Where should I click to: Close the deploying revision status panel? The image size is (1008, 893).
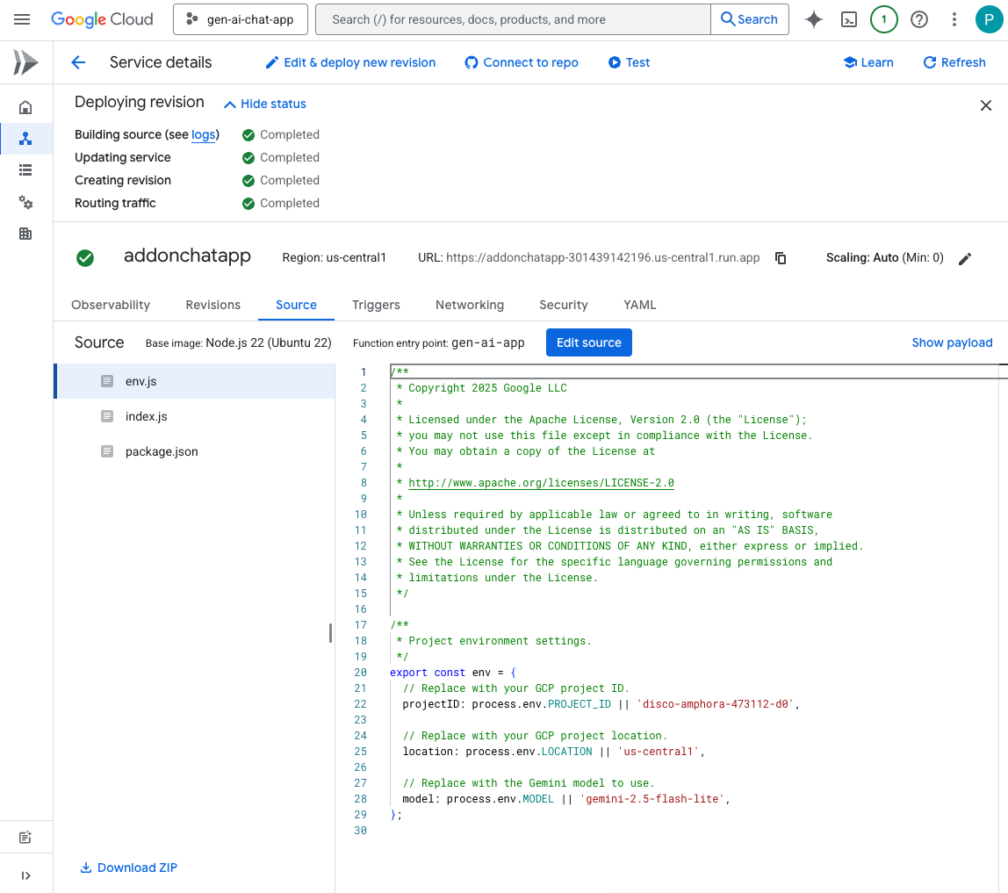click(x=985, y=105)
